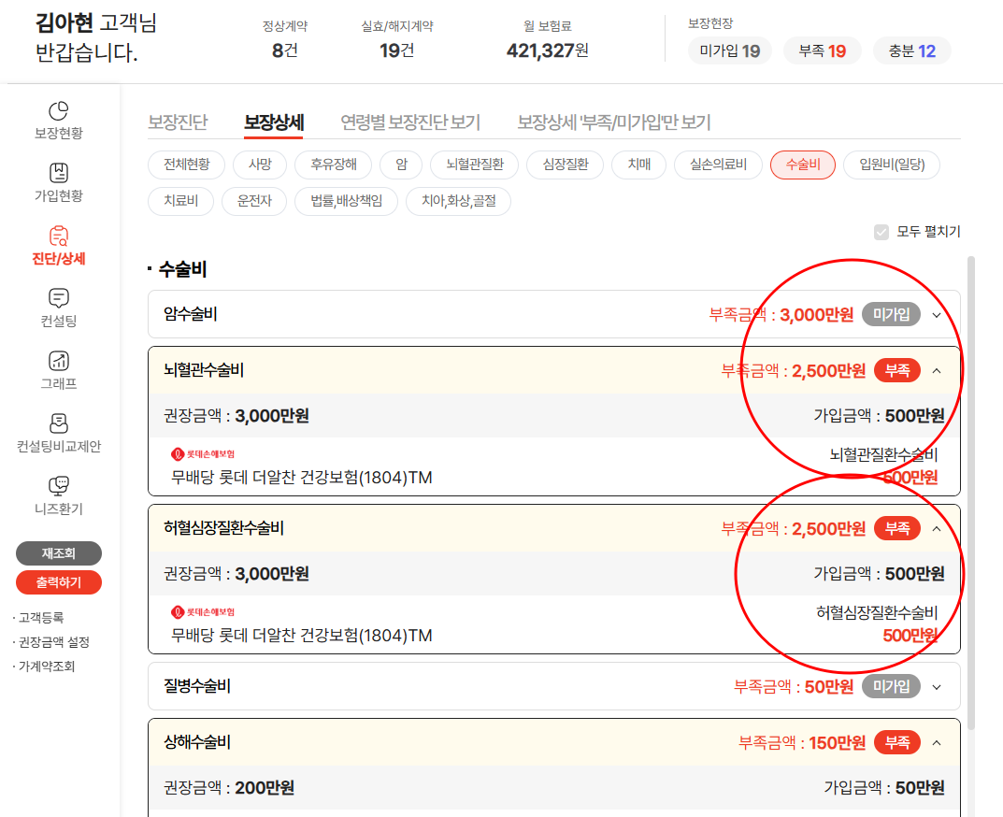This screenshot has width=1003, height=817.
Task: Collapse the 뇌혈관수술비 section chevron
Action: tap(938, 371)
